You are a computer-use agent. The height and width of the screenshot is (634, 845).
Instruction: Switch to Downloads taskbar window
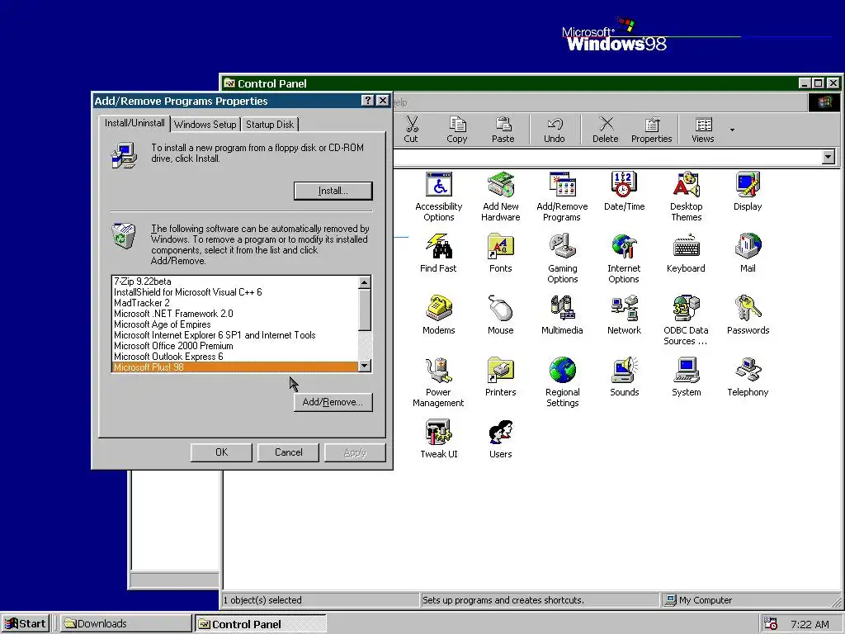125,624
